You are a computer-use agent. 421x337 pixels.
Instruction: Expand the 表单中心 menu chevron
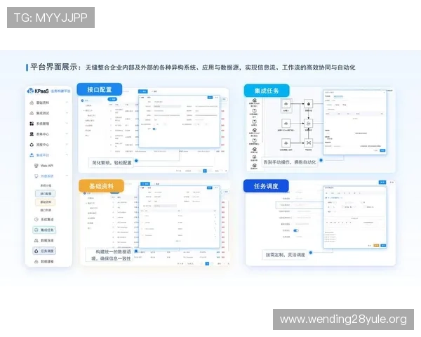coord(67,134)
